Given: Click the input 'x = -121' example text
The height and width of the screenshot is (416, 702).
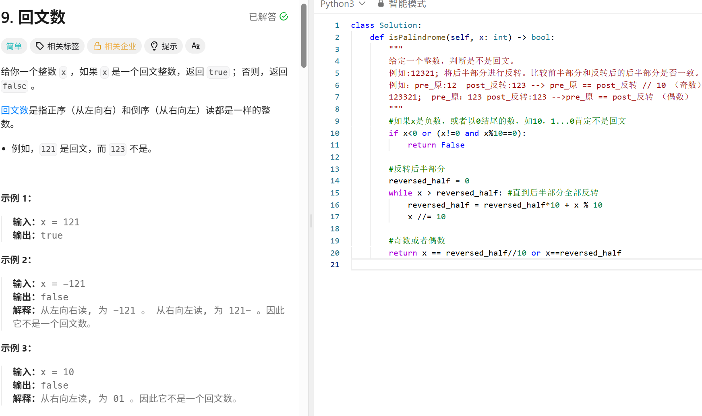Looking at the screenshot, I should (63, 284).
